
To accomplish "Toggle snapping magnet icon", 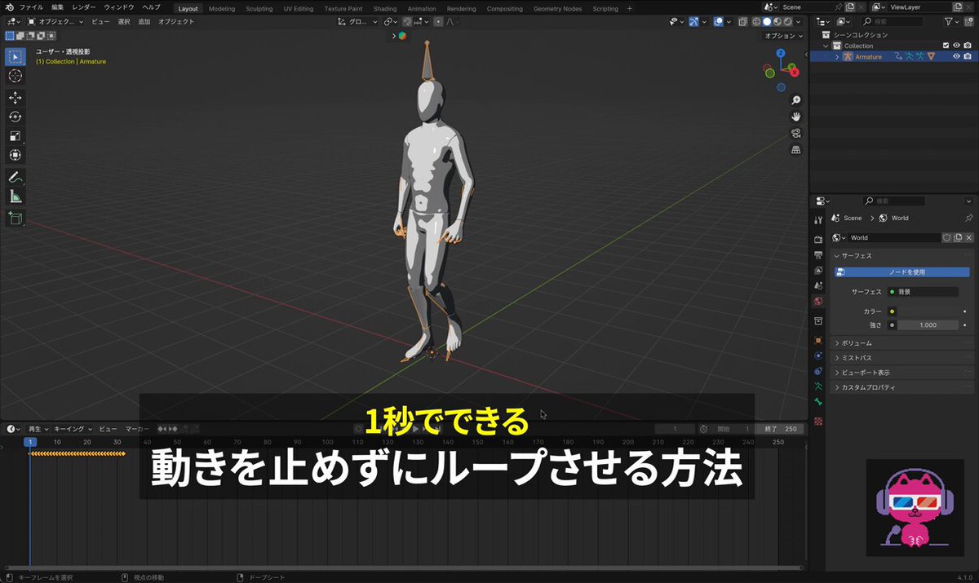I will tap(406, 22).
